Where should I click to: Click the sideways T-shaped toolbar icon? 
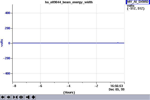click(28, 97)
